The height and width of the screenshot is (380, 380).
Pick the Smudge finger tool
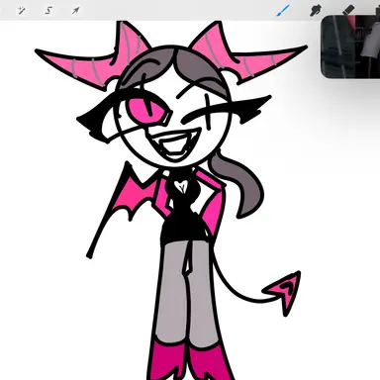pyautogui.click(x=316, y=10)
